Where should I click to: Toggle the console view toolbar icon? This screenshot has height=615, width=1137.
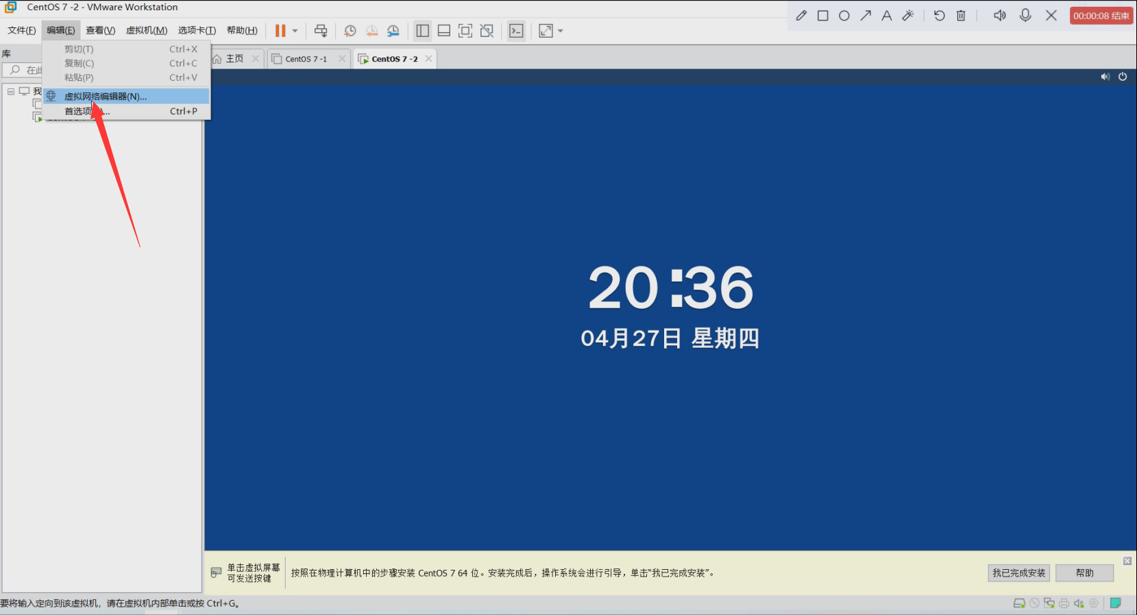coord(516,31)
